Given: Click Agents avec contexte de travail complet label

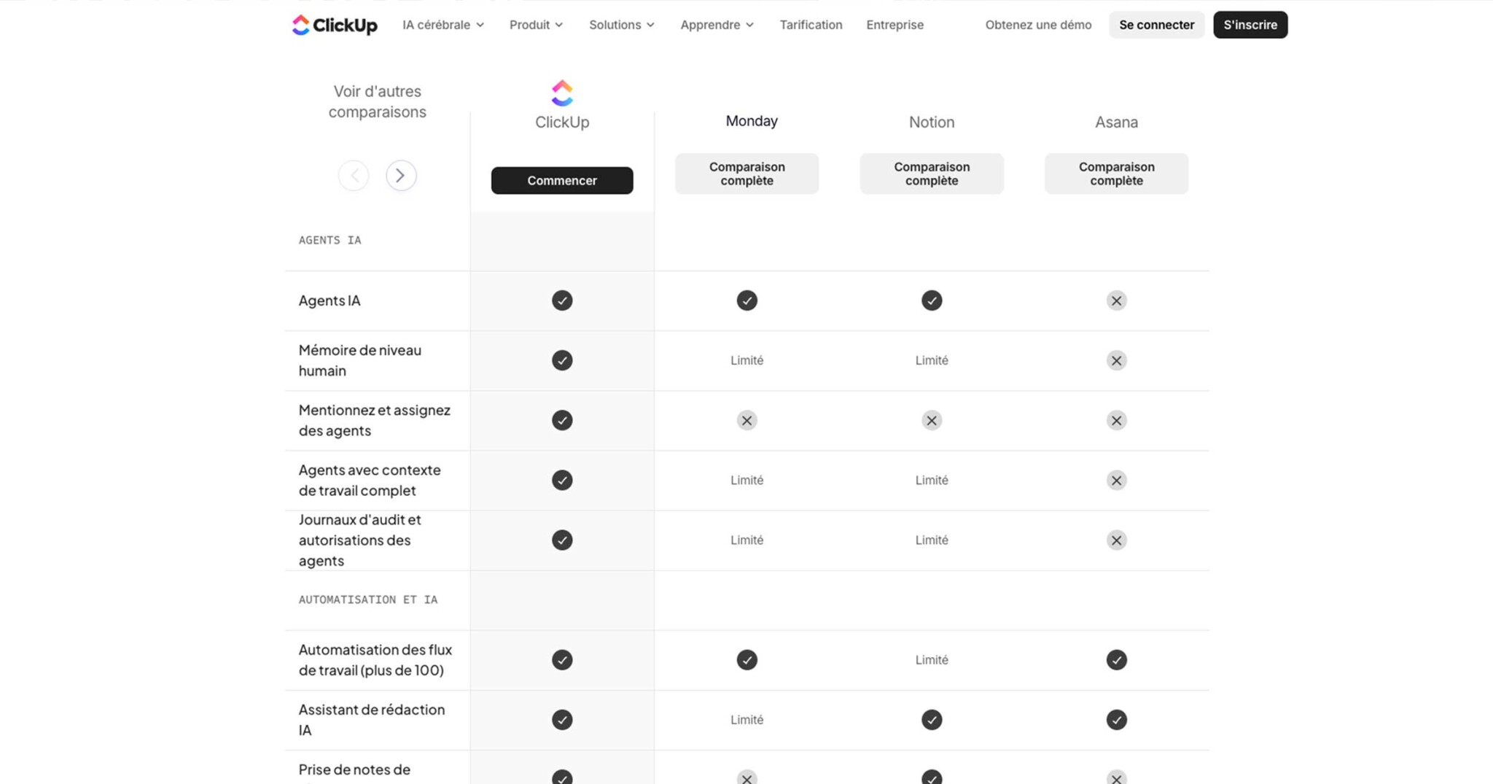Looking at the screenshot, I should tap(370, 480).
